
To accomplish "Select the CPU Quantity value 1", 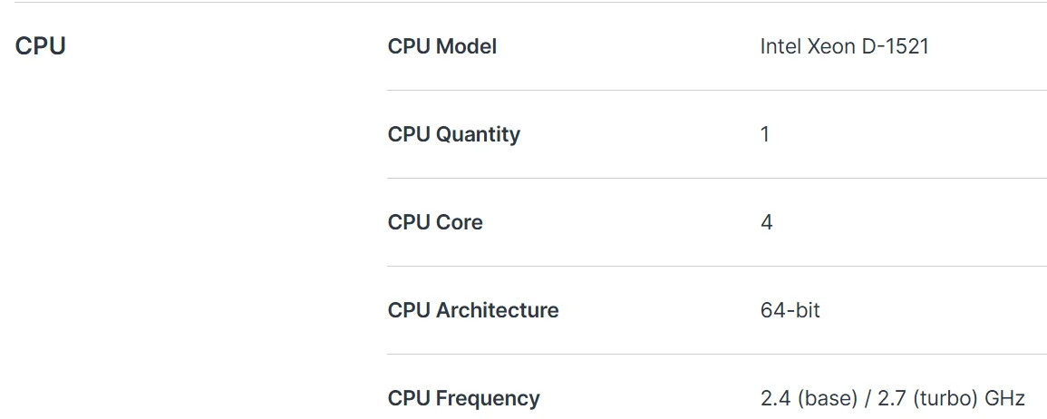I will pos(765,134).
